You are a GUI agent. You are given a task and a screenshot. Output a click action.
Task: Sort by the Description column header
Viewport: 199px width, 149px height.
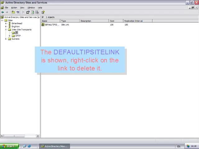(94, 21)
